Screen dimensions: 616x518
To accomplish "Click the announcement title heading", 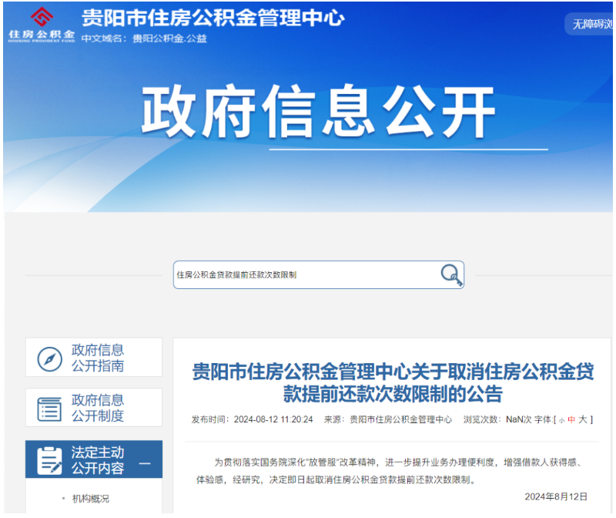I will click(x=393, y=382).
